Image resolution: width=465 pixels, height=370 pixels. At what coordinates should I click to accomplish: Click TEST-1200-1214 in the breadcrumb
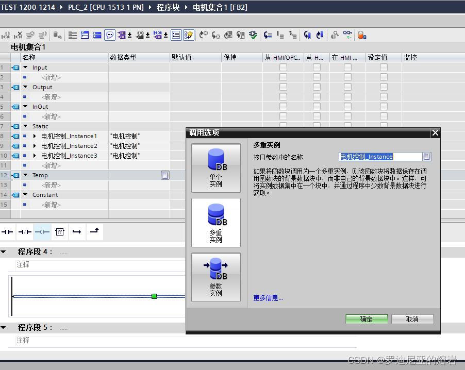(27, 7)
